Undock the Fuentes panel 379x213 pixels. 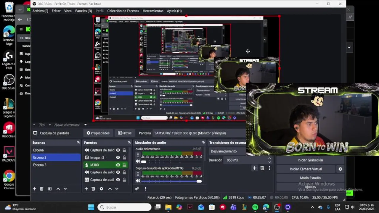coord(129,143)
